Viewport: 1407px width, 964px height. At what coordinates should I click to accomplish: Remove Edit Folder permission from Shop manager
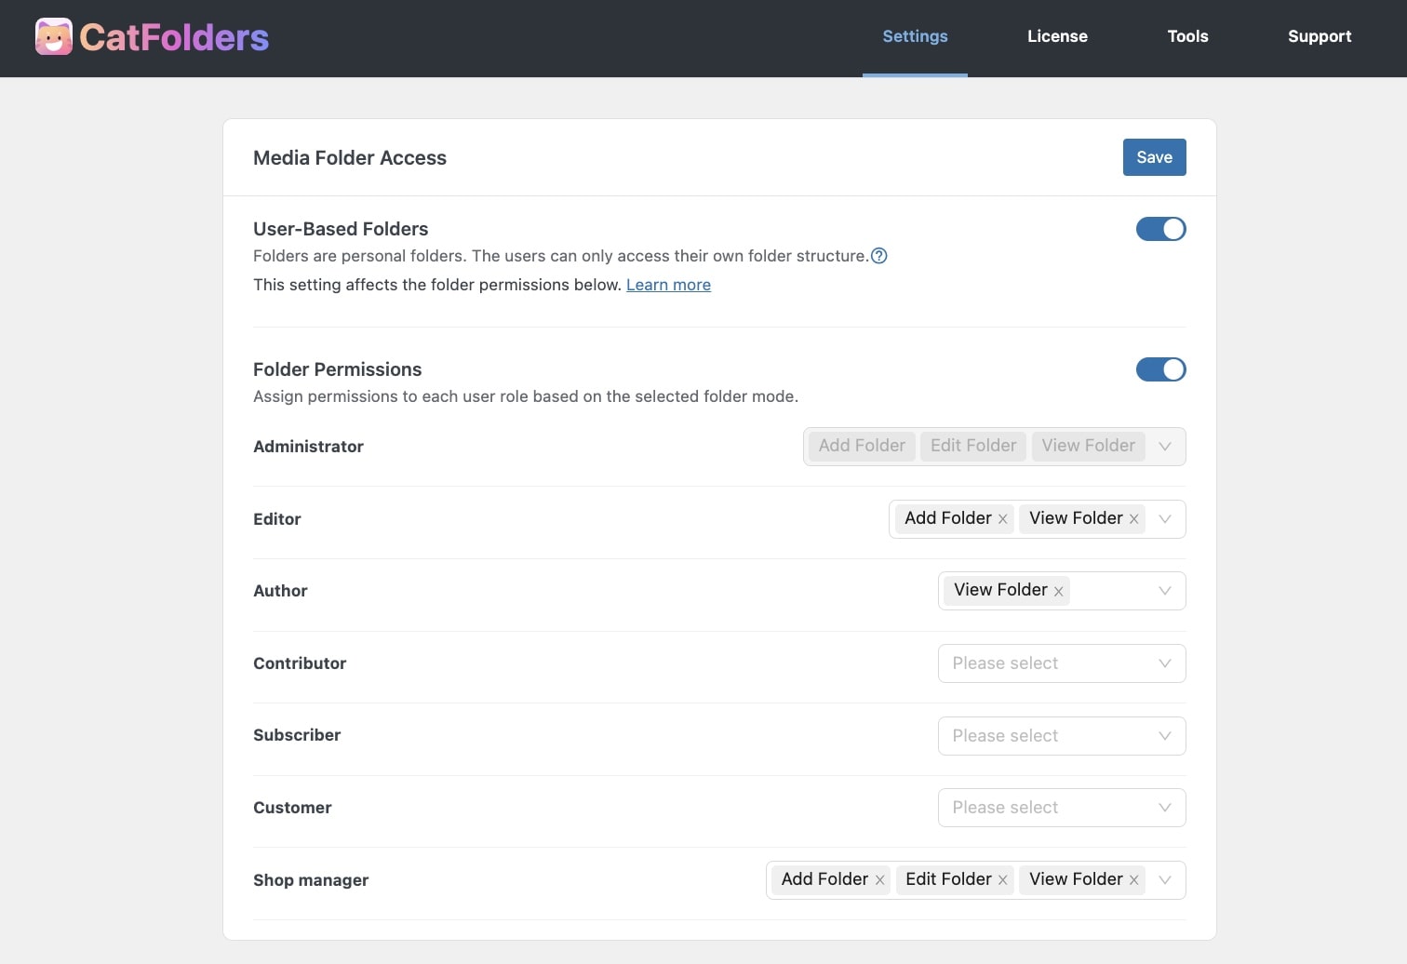pyautogui.click(x=1003, y=879)
